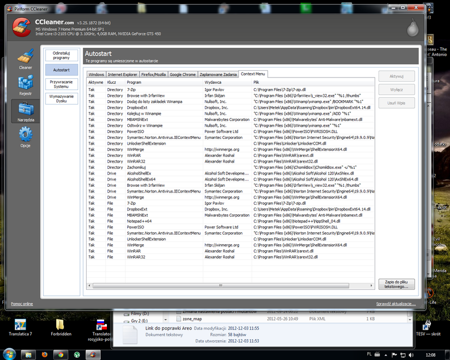Launch Google Chrome from the taskbar
The image size is (450, 360).
click(x=60, y=354)
